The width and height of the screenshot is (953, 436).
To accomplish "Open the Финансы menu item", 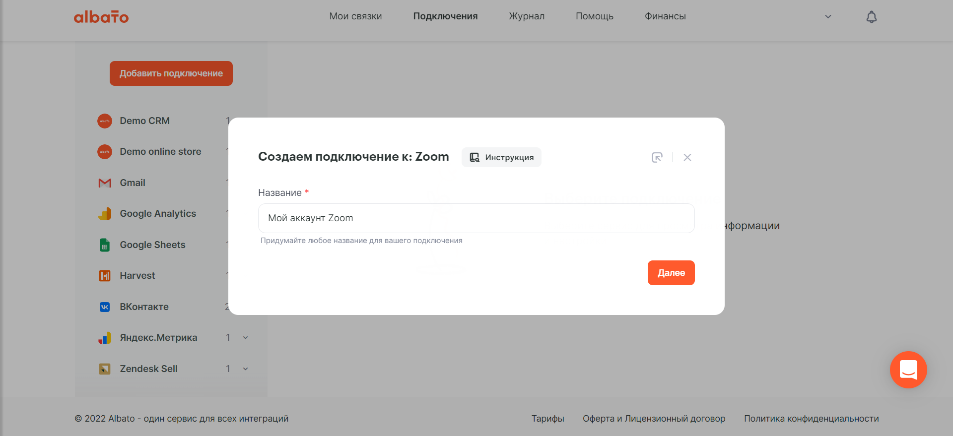I will [x=665, y=16].
